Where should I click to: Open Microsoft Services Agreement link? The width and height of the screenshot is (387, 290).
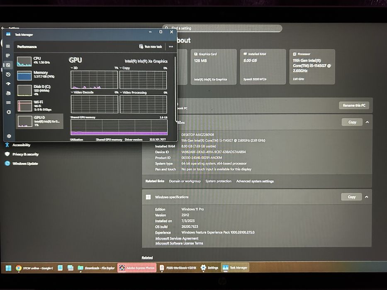177,238
